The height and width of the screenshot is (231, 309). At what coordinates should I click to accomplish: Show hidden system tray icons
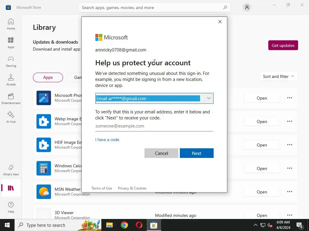pos(255,225)
